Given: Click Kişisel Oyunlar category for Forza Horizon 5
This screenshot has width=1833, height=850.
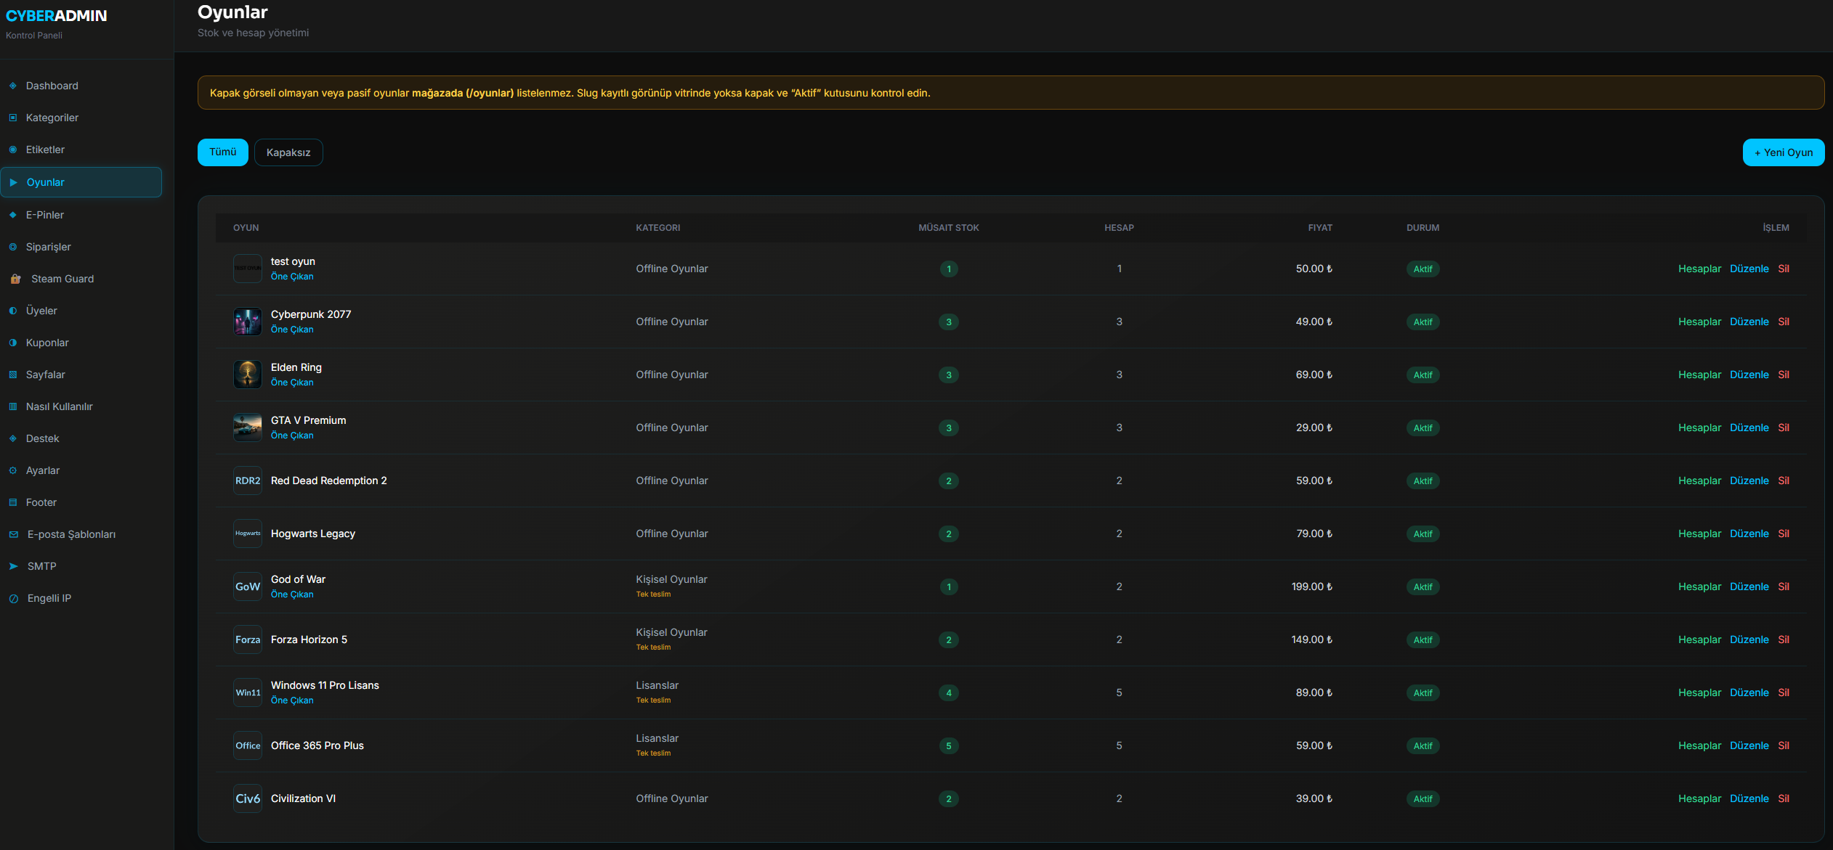Looking at the screenshot, I should coord(671,632).
